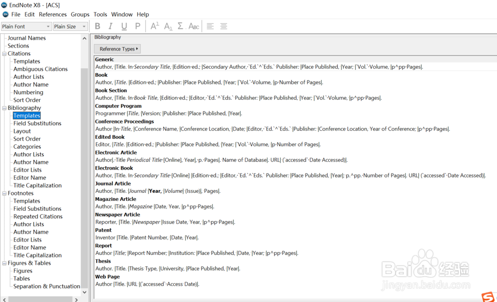Apply Italic formatting from the toolbar
Viewport: 497px width, 302px height.
coord(110,26)
